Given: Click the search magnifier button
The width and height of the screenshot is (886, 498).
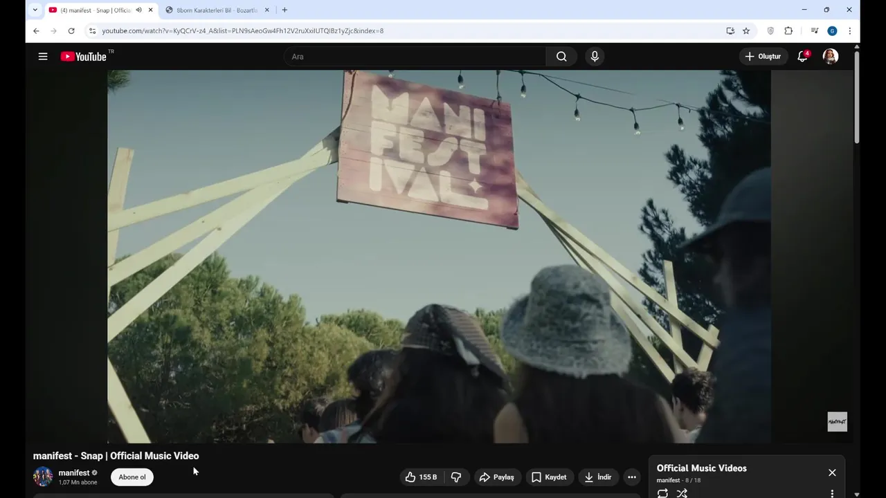Looking at the screenshot, I should (561, 57).
